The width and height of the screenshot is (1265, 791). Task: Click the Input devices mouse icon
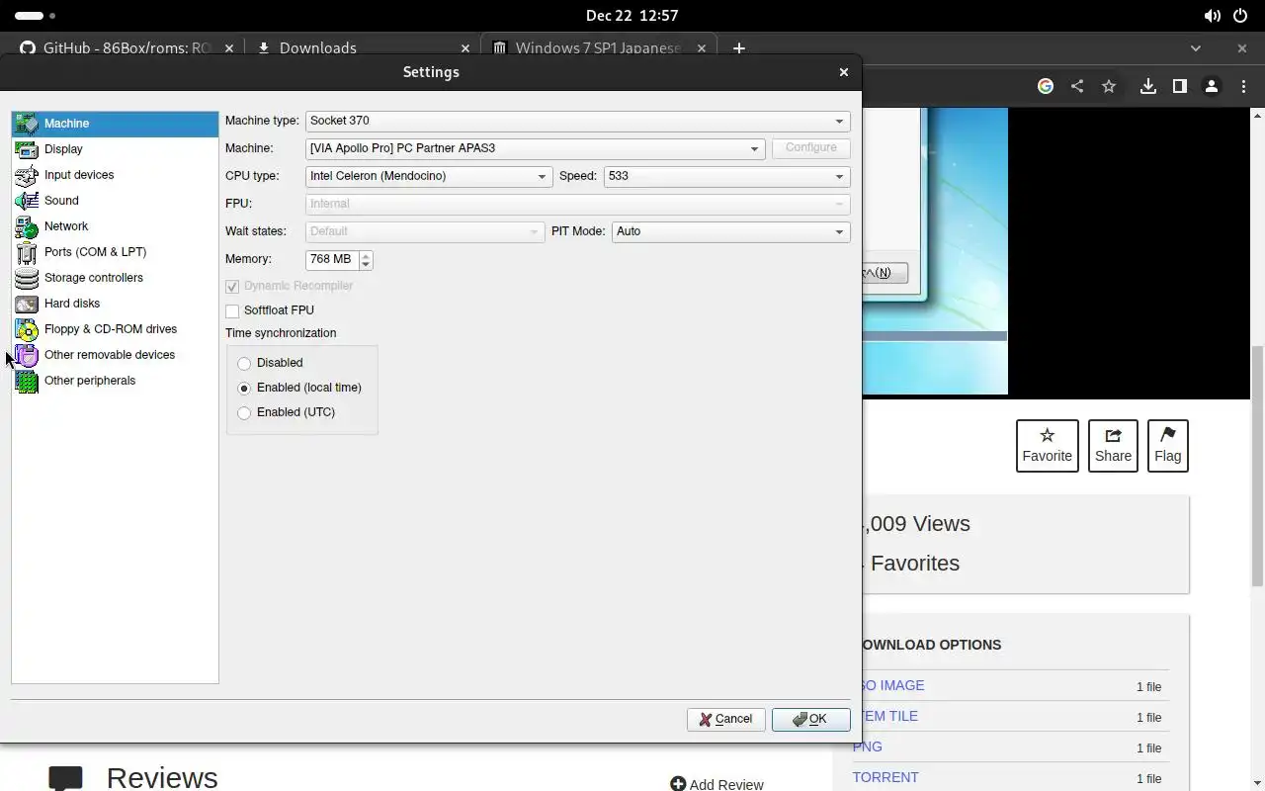click(27, 175)
